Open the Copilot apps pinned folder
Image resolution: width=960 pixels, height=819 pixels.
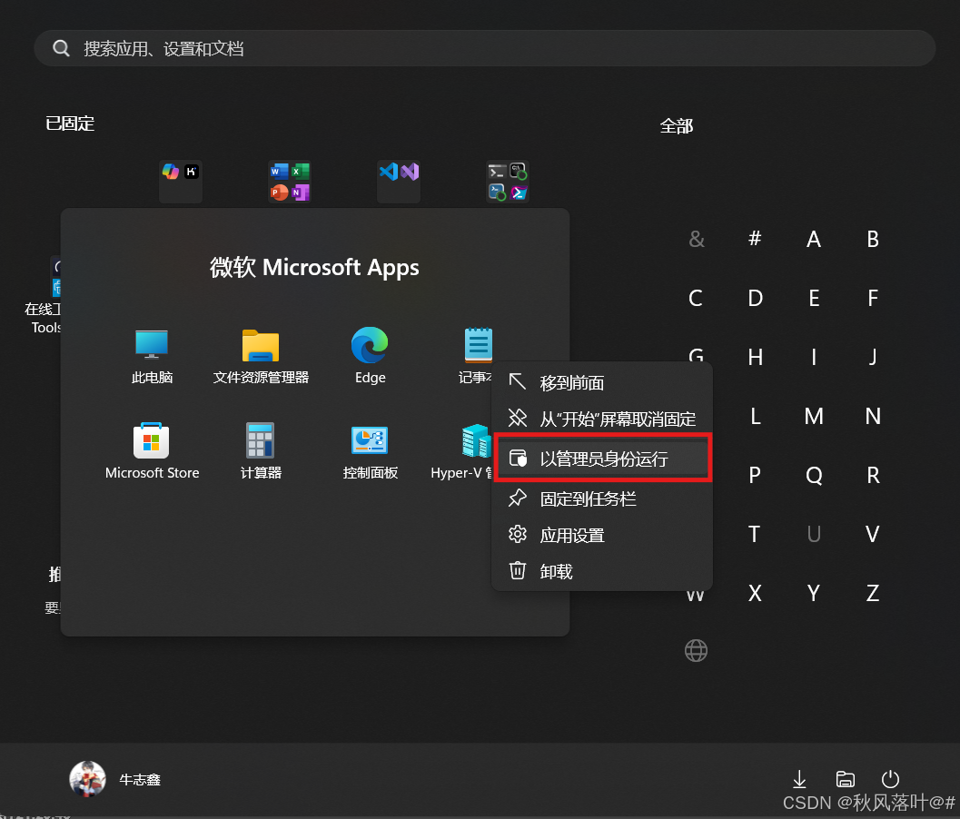tap(181, 182)
